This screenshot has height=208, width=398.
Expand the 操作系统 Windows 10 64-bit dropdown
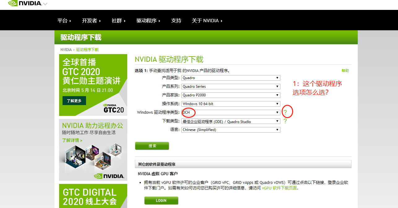pyautogui.click(x=231, y=104)
